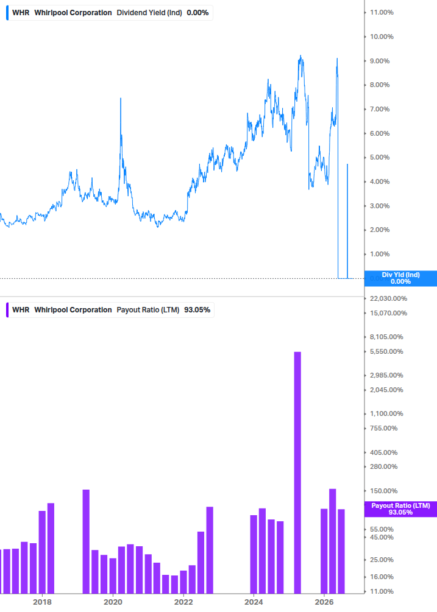Click the 2024 label on the time axis
The width and height of the screenshot is (437, 612).
click(x=254, y=602)
